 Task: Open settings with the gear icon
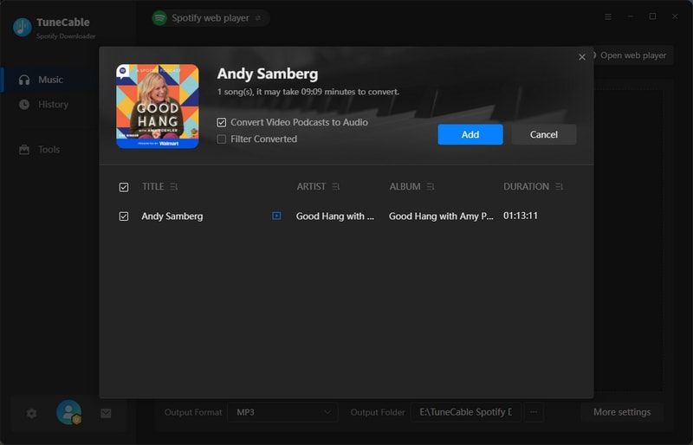click(31, 413)
